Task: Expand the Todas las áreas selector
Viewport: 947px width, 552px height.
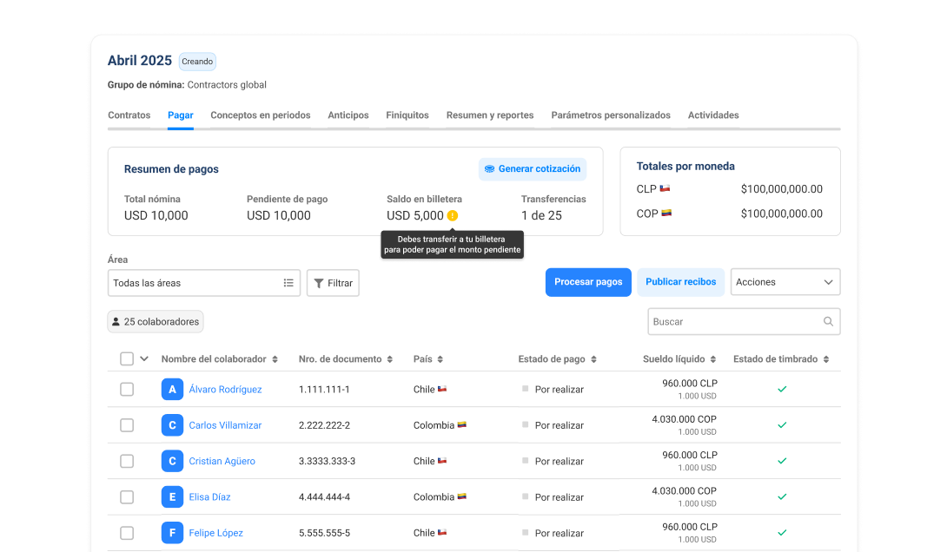Action: 203,283
